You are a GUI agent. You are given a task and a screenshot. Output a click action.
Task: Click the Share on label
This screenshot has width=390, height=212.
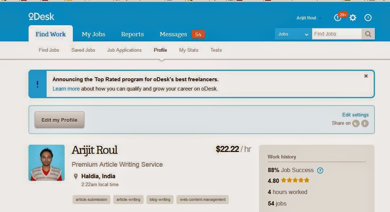tap(341, 123)
